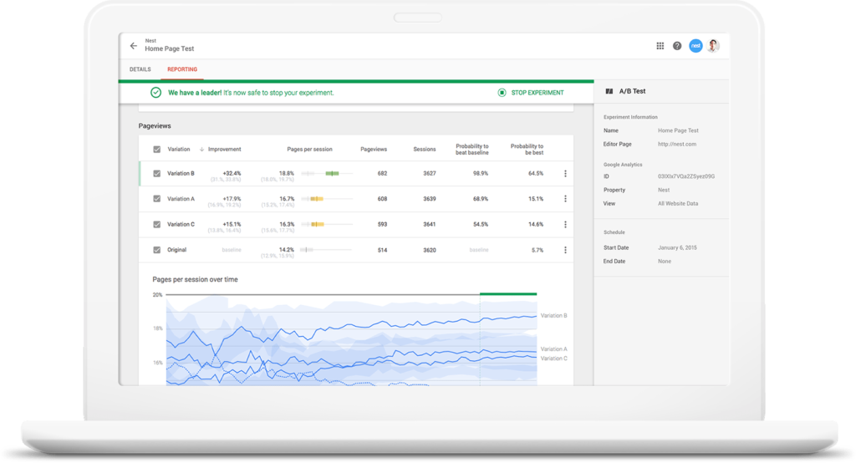Click the sort arrow beside Improvement
This screenshot has width=856, height=463.
[x=201, y=149]
